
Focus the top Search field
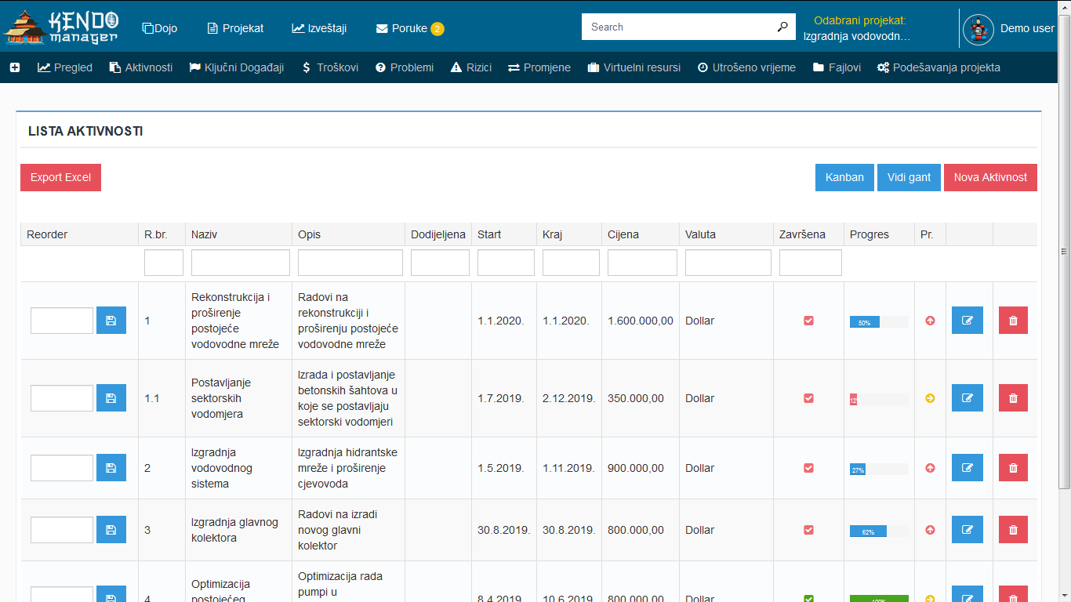tap(678, 27)
